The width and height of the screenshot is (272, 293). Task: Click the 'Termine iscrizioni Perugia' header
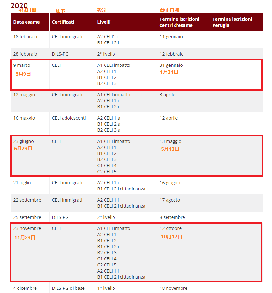pos(236,22)
